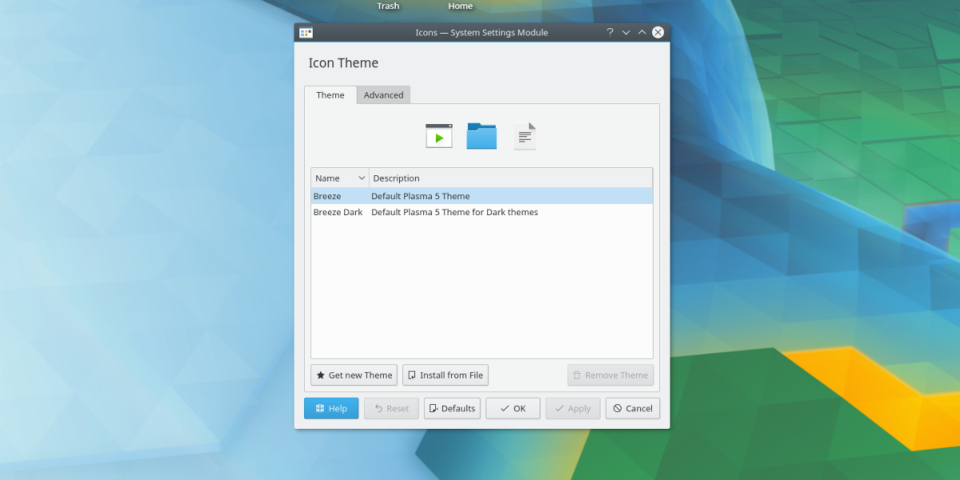
Task: Sort the theme list by Name column
Action: pos(340,178)
